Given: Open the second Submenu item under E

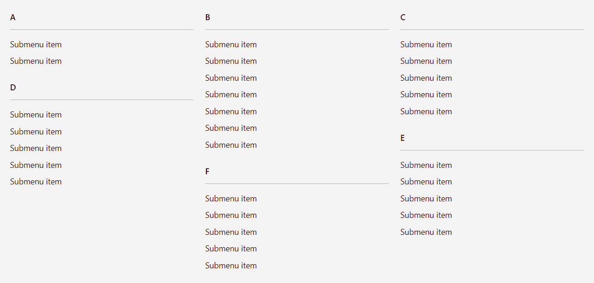Looking at the screenshot, I should 426,182.
